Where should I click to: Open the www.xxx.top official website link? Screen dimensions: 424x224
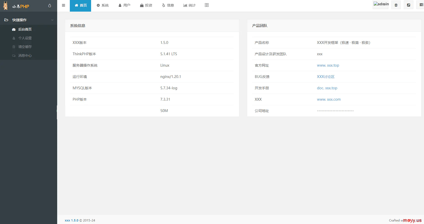pos(328,65)
